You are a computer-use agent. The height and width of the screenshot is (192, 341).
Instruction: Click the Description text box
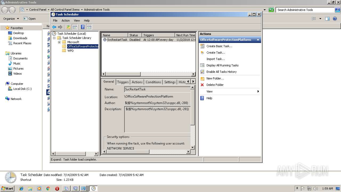click(x=157, y=119)
